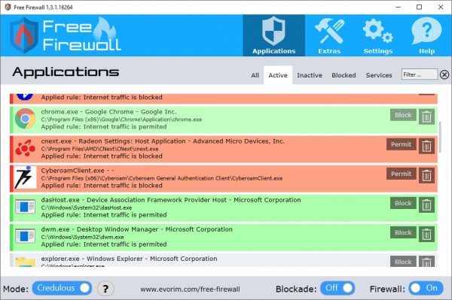Switch to the Blocked tab

(x=344, y=75)
